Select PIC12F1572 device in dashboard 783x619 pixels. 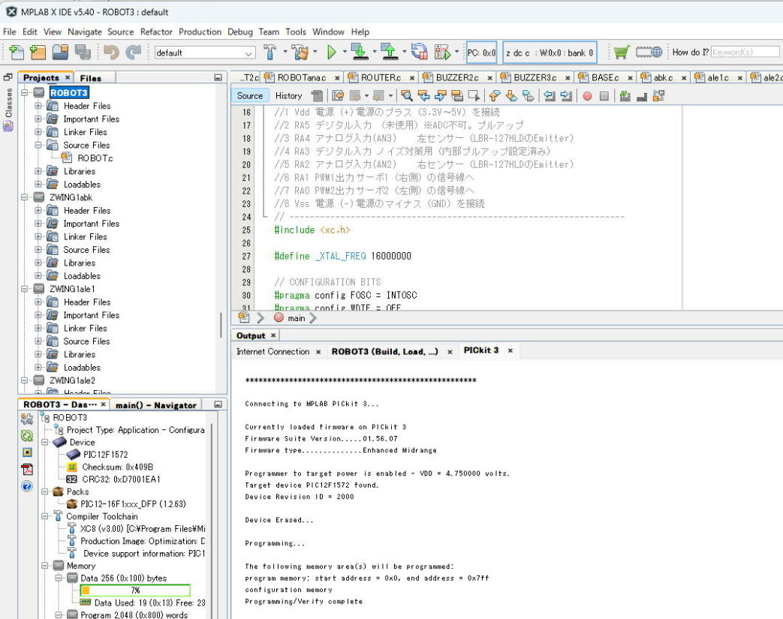point(105,454)
